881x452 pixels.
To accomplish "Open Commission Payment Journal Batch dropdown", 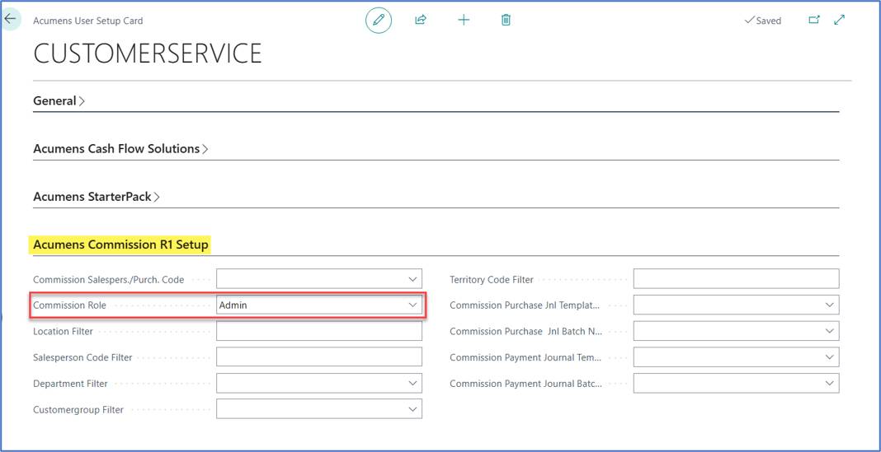I will [x=830, y=384].
